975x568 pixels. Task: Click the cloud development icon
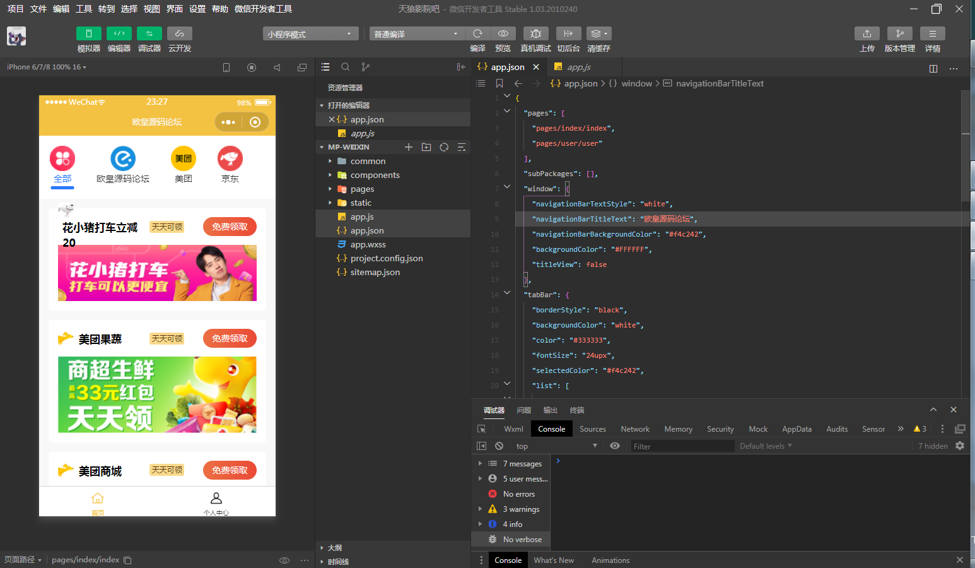(180, 33)
